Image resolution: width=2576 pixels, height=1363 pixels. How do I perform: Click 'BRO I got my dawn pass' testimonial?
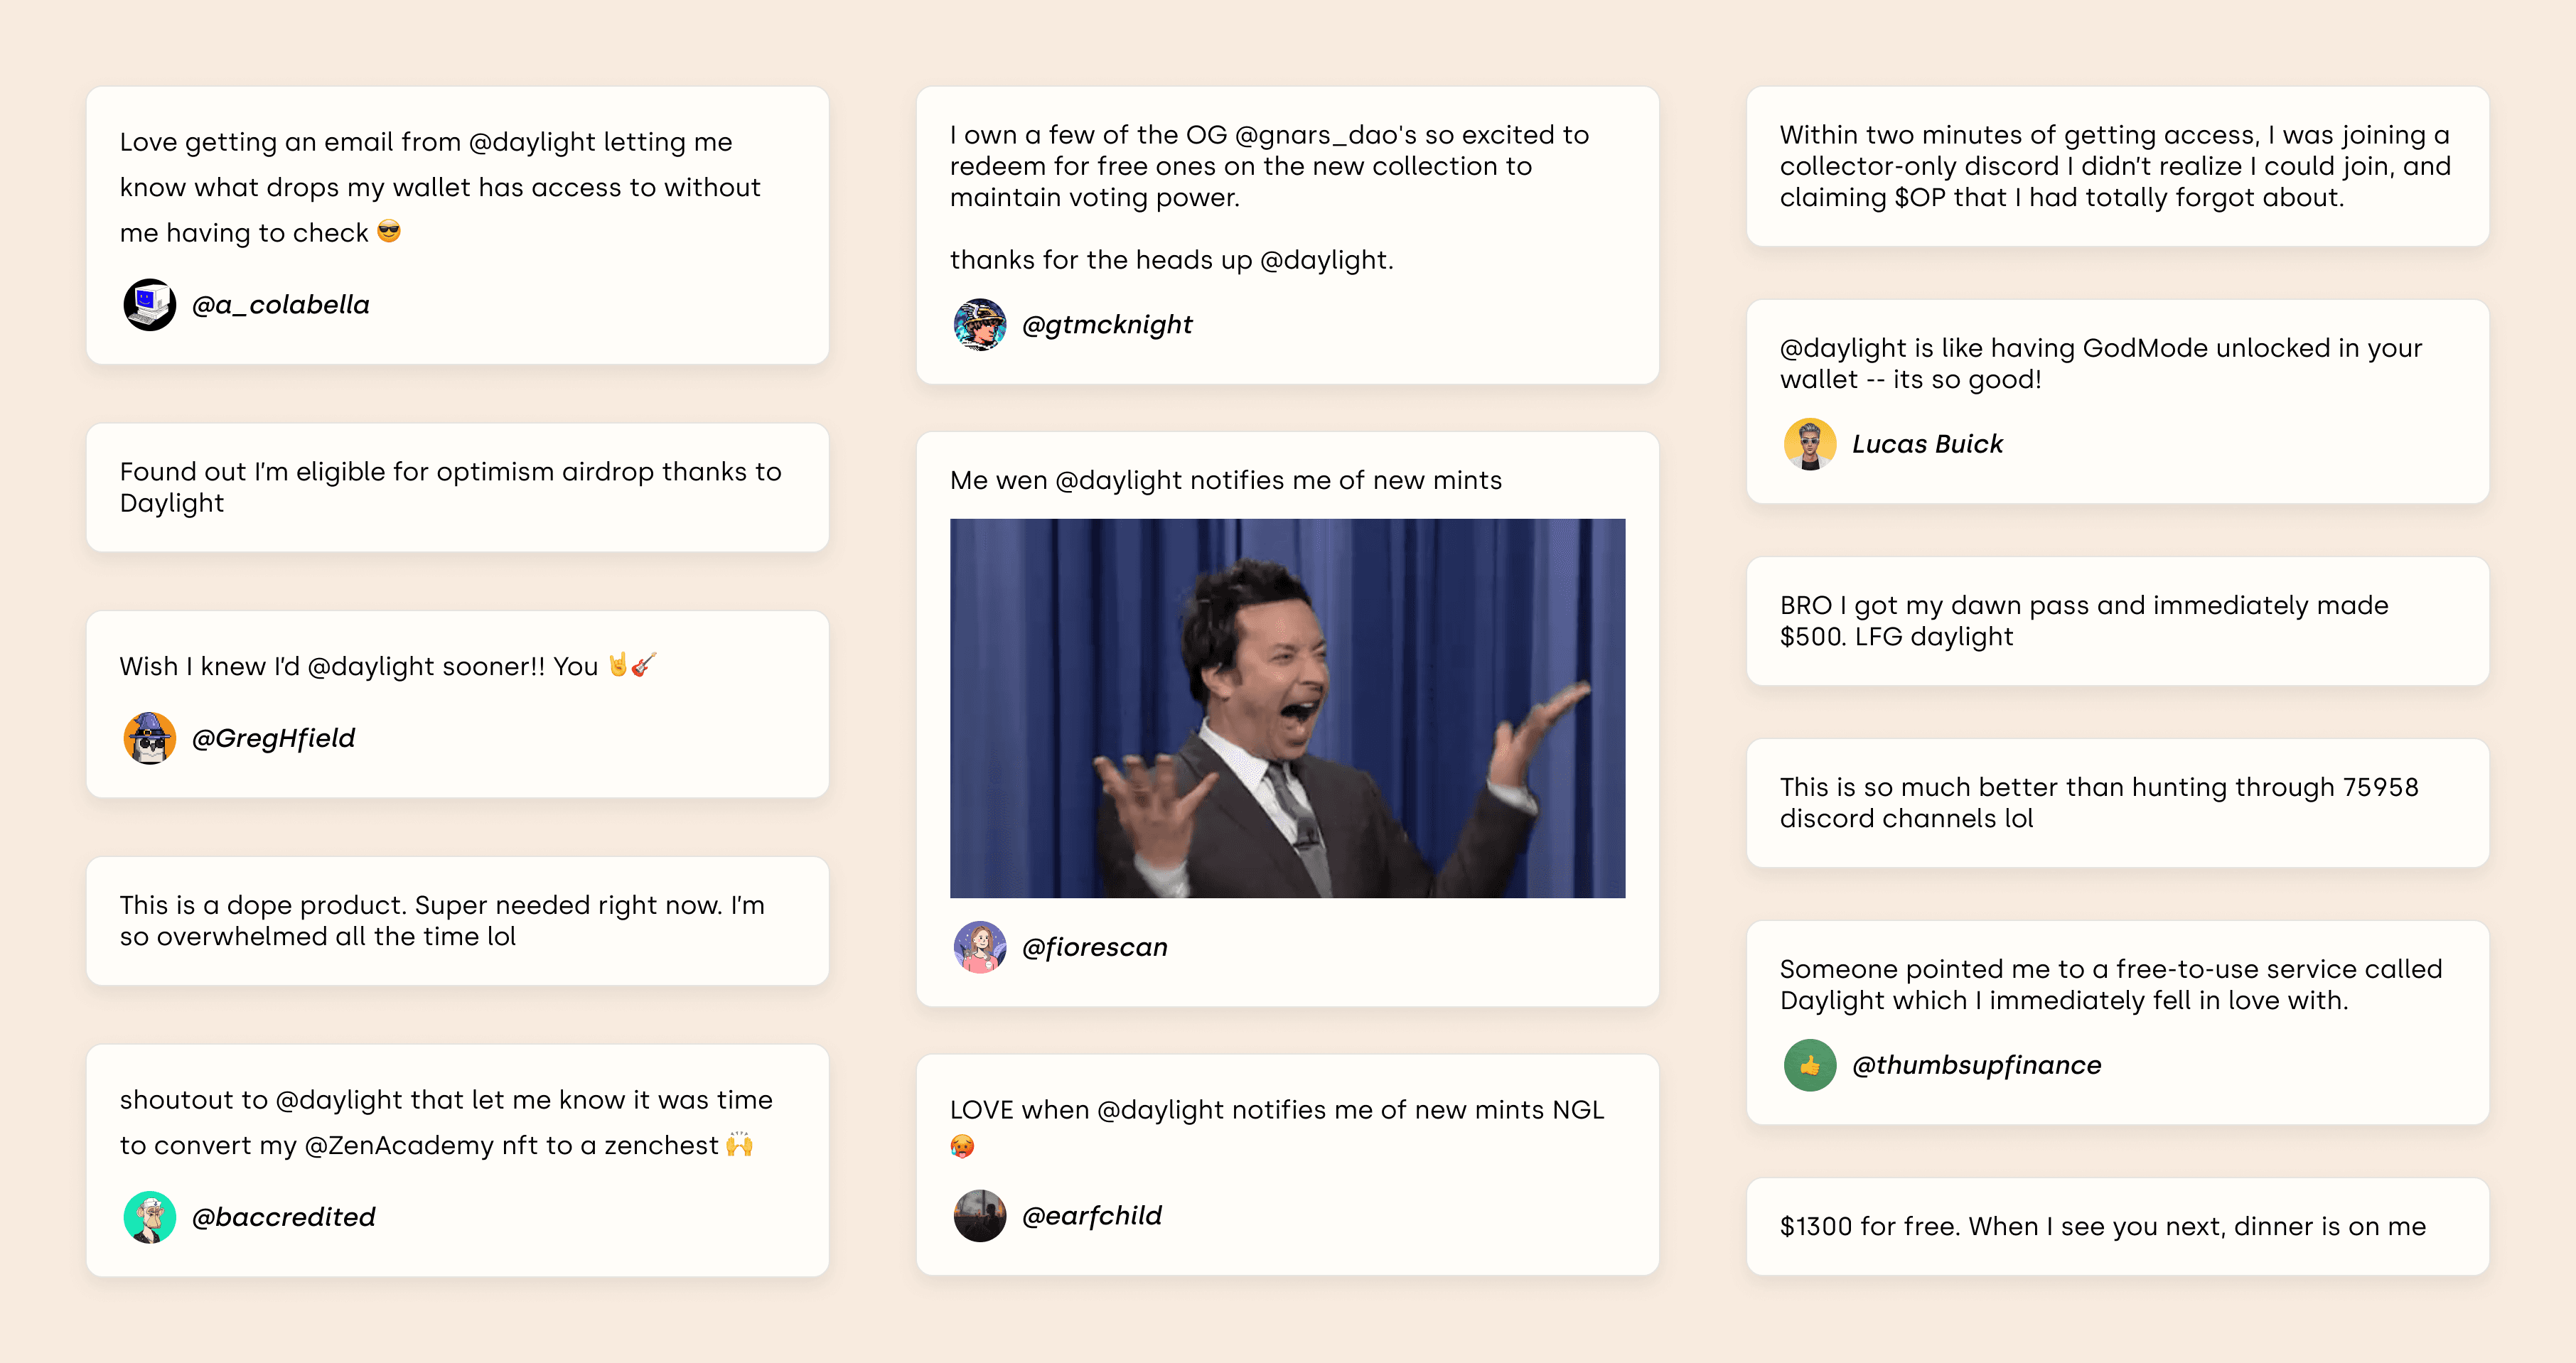pyautogui.click(x=2117, y=621)
